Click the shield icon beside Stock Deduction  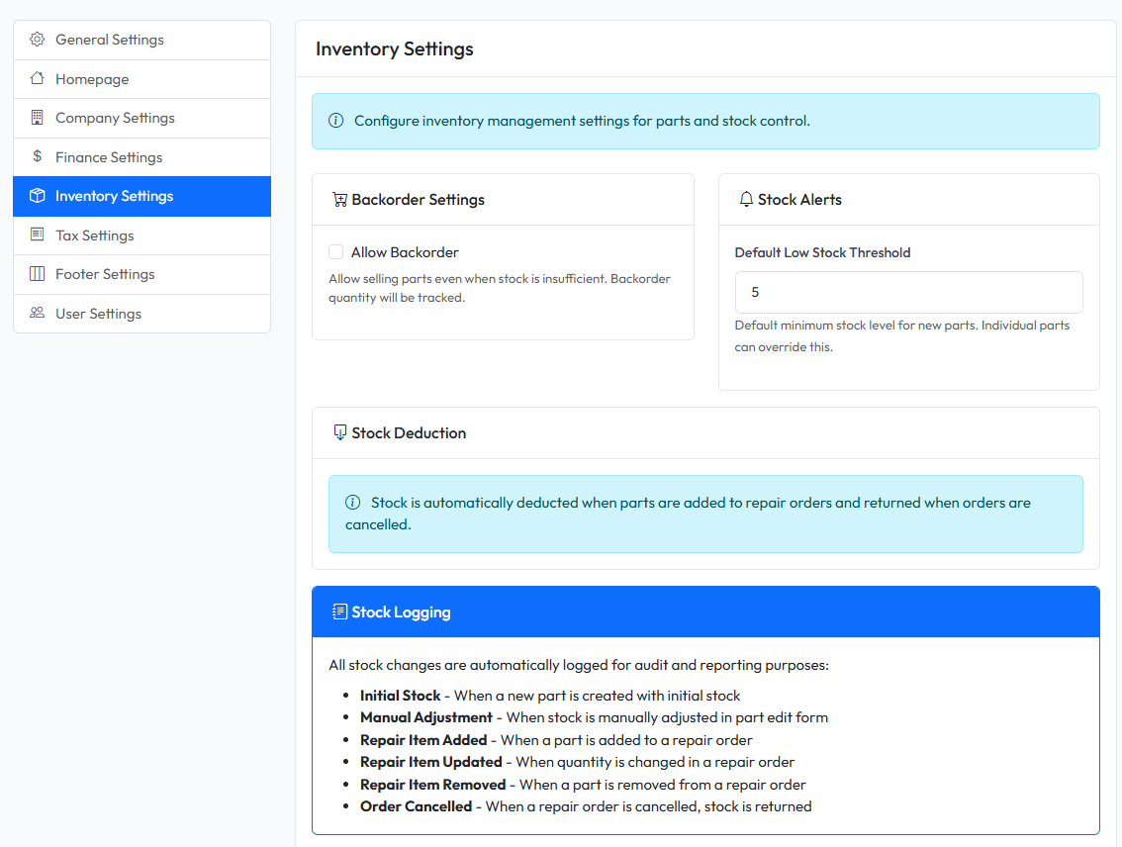tap(339, 432)
